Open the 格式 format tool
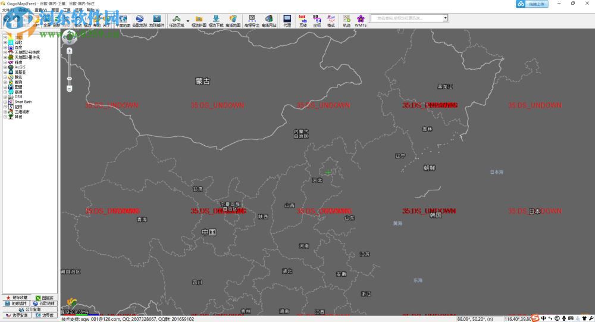This screenshot has height=322, width=595. (x=331, y=21)
